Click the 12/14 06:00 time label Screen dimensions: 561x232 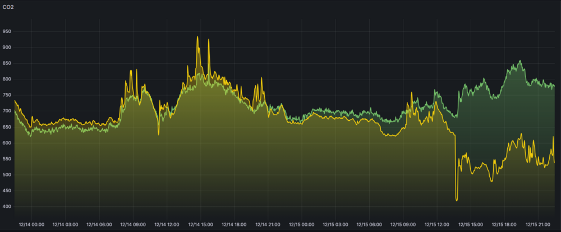pos(99,225)
